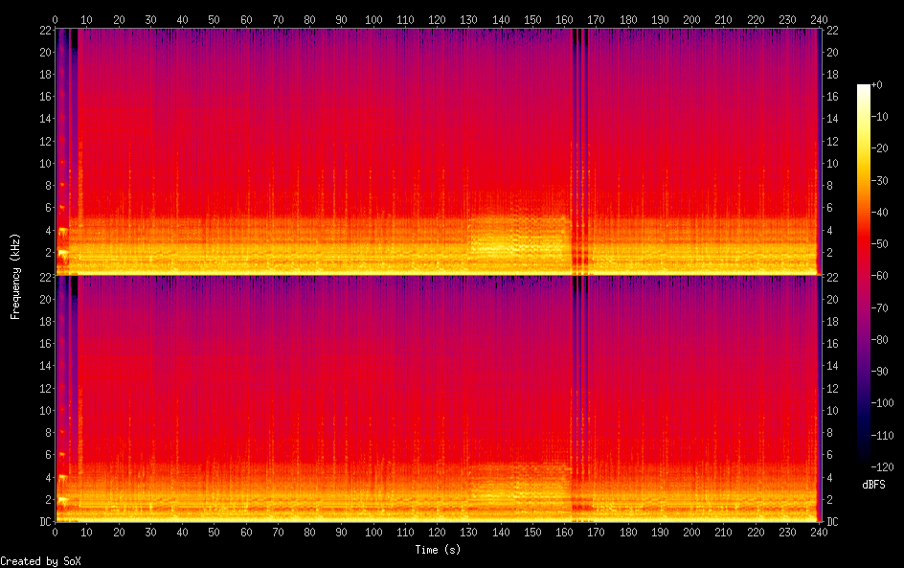
Task: Click the -90 value on color scale
Action: point(879,371)
